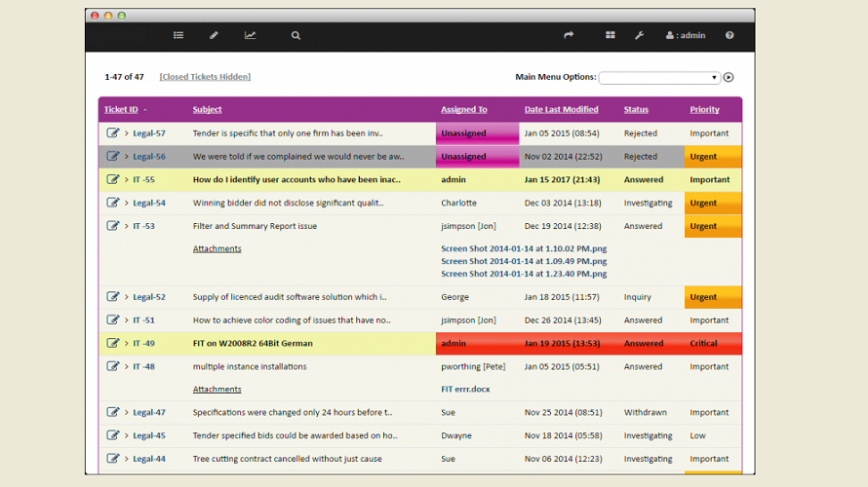Open the admin user menu

[x=686, y=35]
